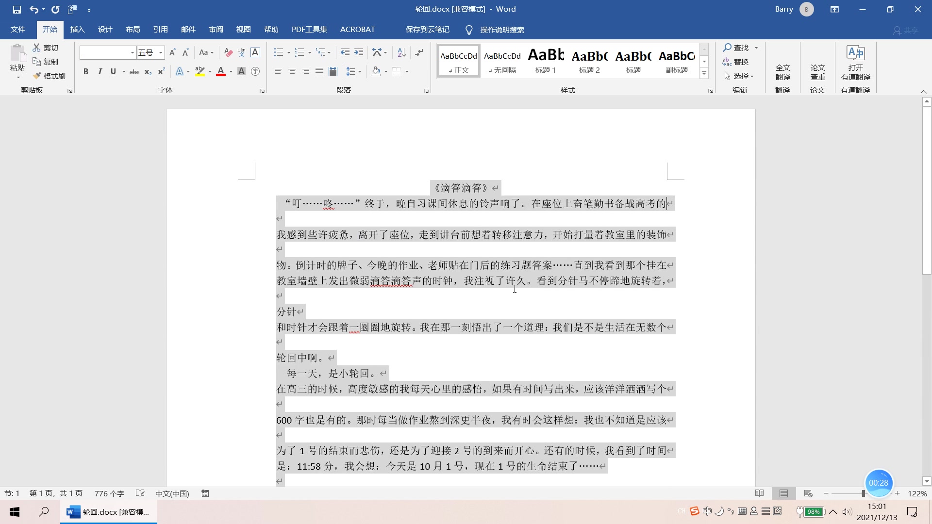Click the Paste clipboard icon
Viewport: 932px width, 524px height.
click(17, 53)
